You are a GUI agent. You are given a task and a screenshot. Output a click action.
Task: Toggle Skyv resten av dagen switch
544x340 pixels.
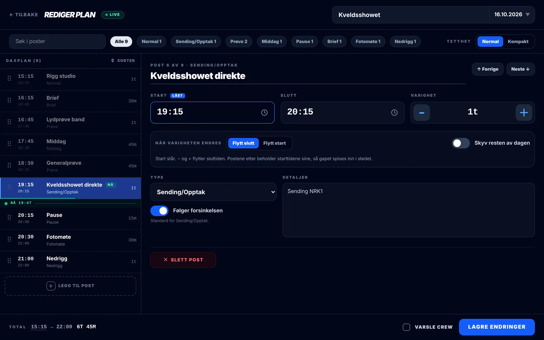[x=461, y=143]
